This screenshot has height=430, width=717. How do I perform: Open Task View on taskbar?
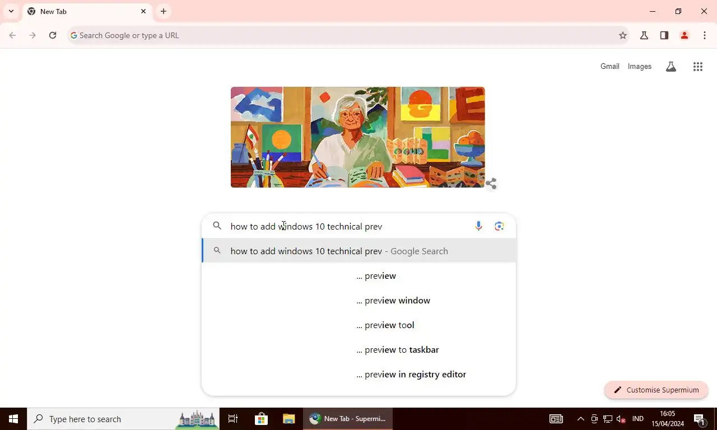point(233,419)
